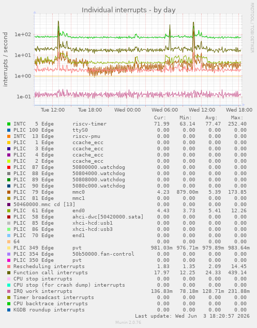Viewport: 257px width, 328px height.
Task: Click the Function call interrupts legend label
Action: pyautogui.click(x=51, y=273)
